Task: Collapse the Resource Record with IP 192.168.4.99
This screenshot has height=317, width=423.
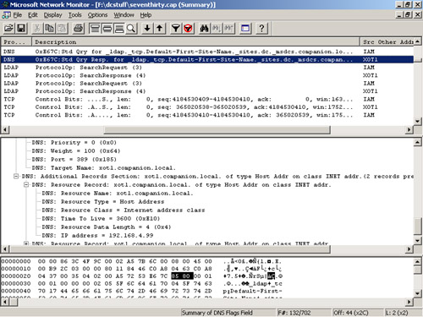Action: pyautogui.click(x=26, y=185)
